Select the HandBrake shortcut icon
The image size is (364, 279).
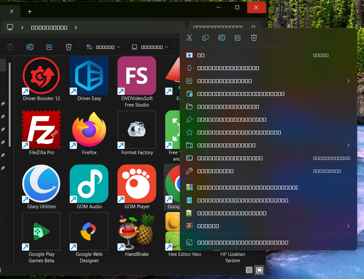pyautogui.click(x=137, y=235)
